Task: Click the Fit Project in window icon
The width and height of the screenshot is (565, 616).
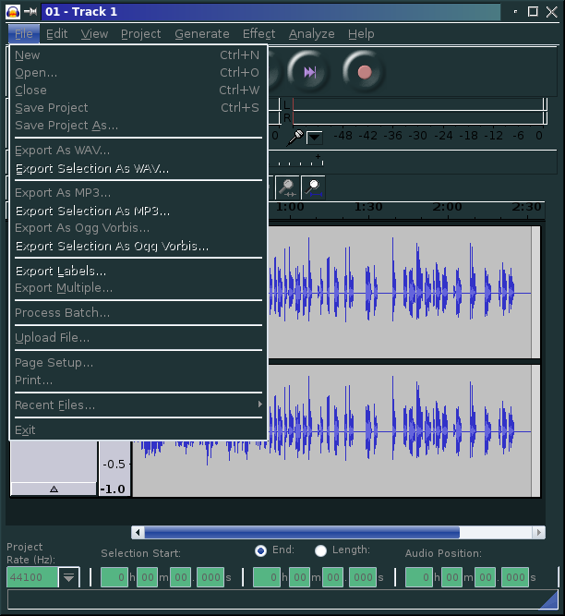Action: tap(314, 187)
